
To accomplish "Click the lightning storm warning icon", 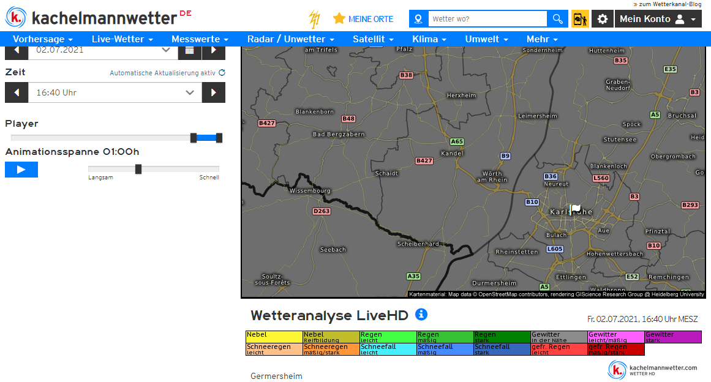I will [x=314, y=19].
